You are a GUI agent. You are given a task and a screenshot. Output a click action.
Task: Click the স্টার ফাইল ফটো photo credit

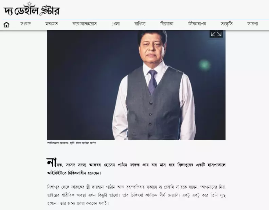[x=86, y=143]
